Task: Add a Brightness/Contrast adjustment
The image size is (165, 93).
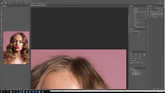Action: click(x=133, y=71)
